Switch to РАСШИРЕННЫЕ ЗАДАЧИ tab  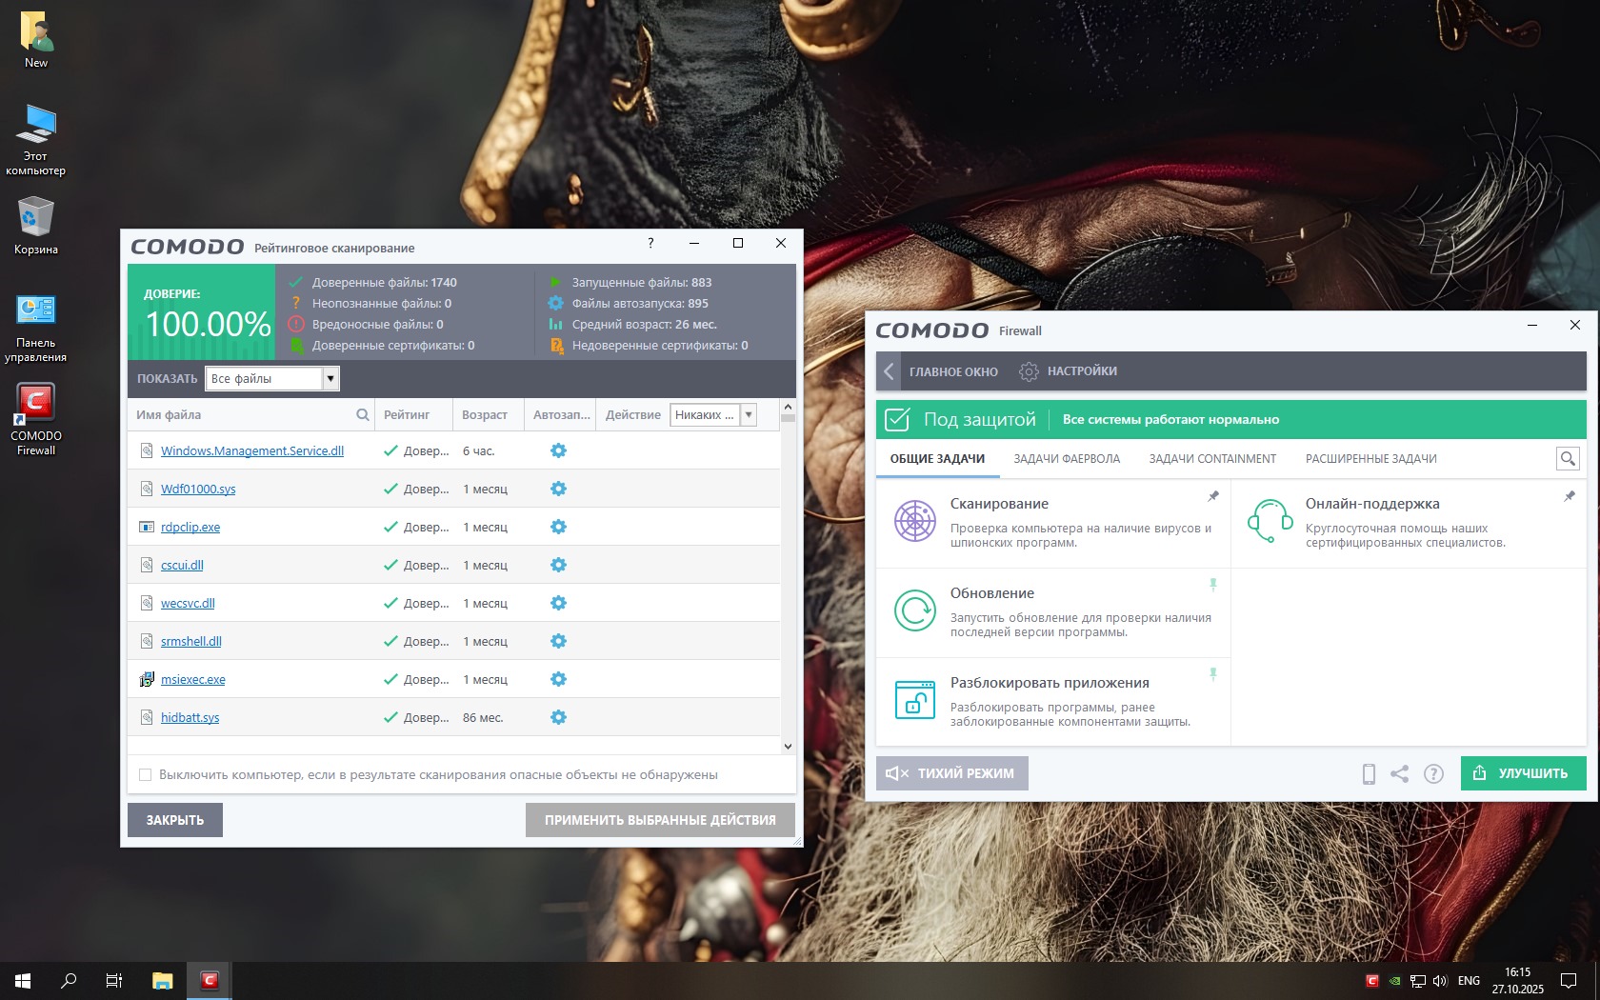pyautogui.click(x=1370, y=459)
